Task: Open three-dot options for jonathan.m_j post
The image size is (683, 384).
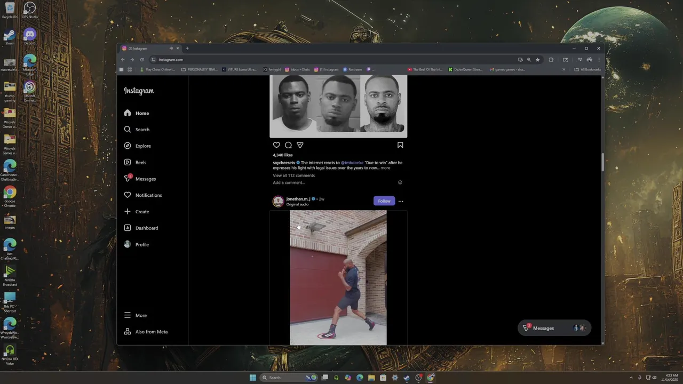Action: tap(401, 201)
